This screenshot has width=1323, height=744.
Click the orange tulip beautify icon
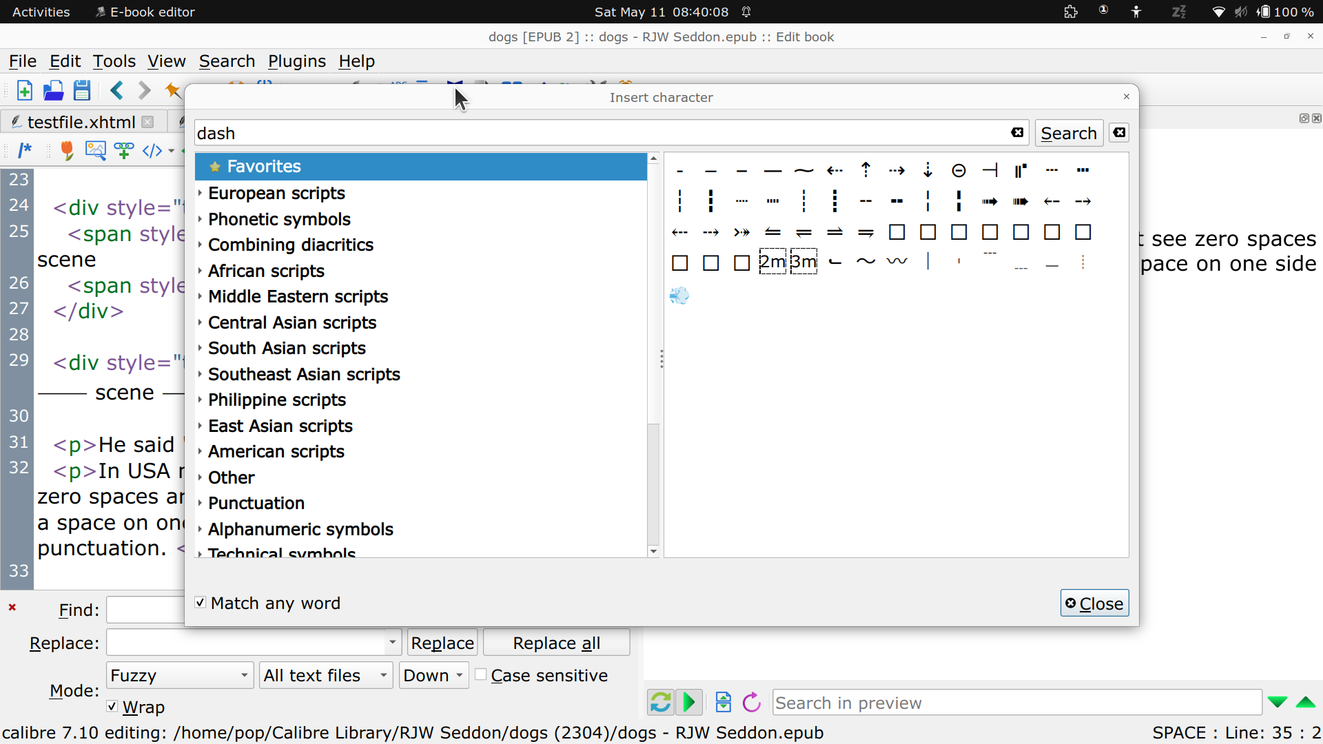pos(67,151)
